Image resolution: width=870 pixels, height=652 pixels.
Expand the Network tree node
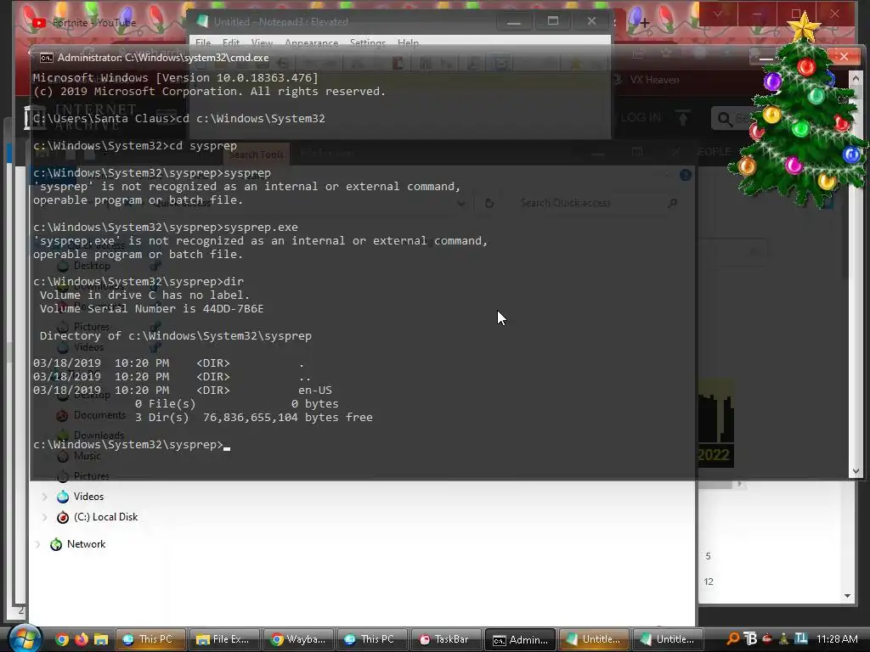37,544
